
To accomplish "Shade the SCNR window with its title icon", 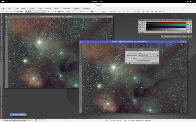I will click(156, 50).
